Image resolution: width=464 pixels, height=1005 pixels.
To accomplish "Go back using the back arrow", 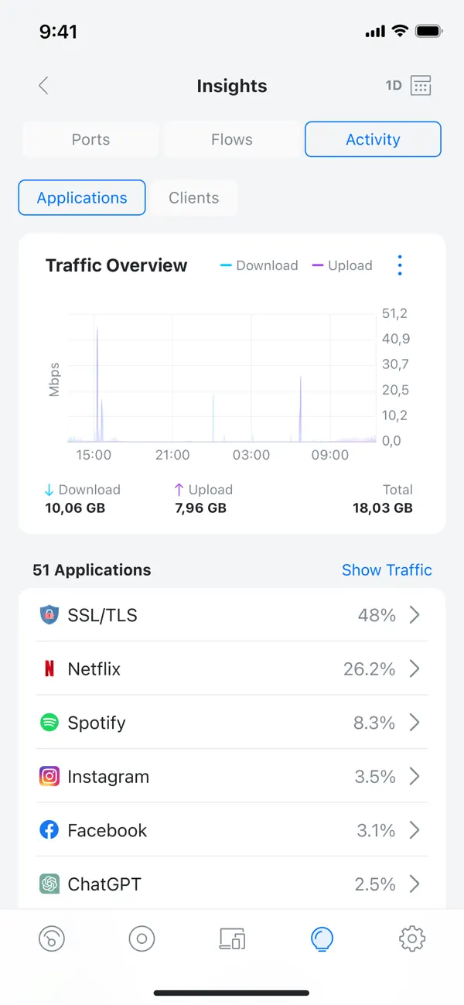I will (43, 85).
